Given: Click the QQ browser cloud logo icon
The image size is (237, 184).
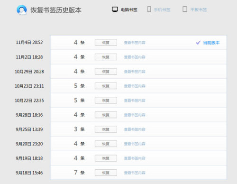Looking at the screenshot, I should (22, 10).
